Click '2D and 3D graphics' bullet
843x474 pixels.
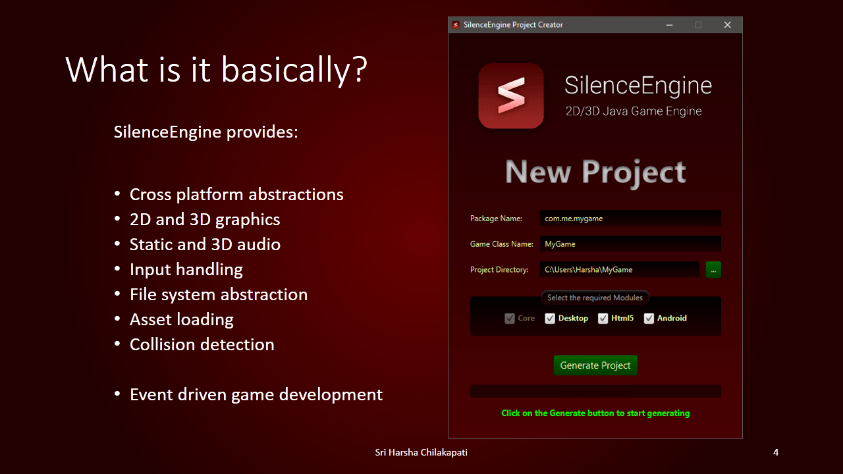tap(205, 219)
